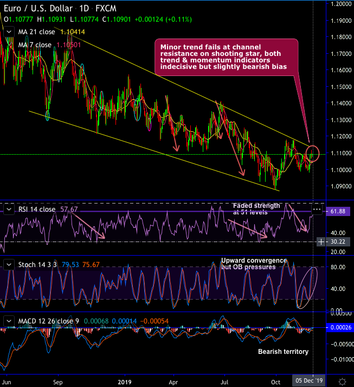Click the Stoch 14 3 3 indicator title
This screenshot has height=387, width=354.
point(37,264)
